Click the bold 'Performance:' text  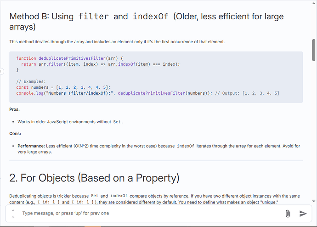31,146
